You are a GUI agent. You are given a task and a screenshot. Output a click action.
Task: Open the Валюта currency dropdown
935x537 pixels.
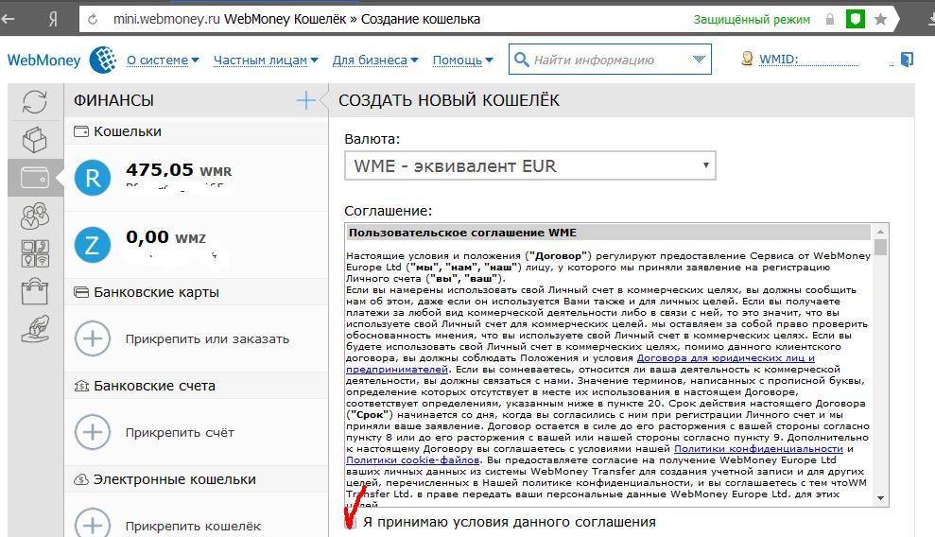(529, 166)
